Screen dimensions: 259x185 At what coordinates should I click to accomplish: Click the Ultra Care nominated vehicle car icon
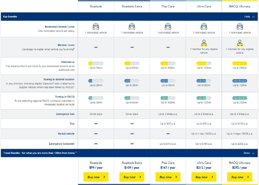click(x=204, y=26)
